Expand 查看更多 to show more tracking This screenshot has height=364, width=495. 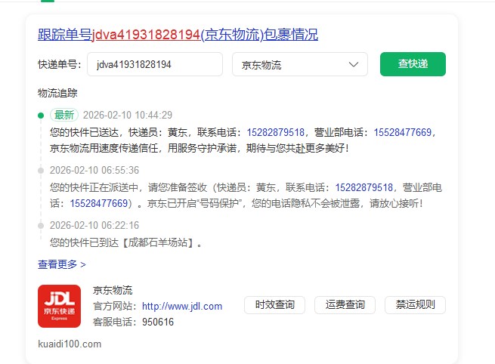pyautogui.click(x=61, y=264)
